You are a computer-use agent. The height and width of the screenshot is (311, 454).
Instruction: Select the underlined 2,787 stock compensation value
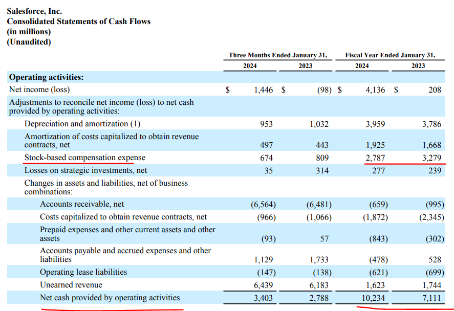[375, 158]
